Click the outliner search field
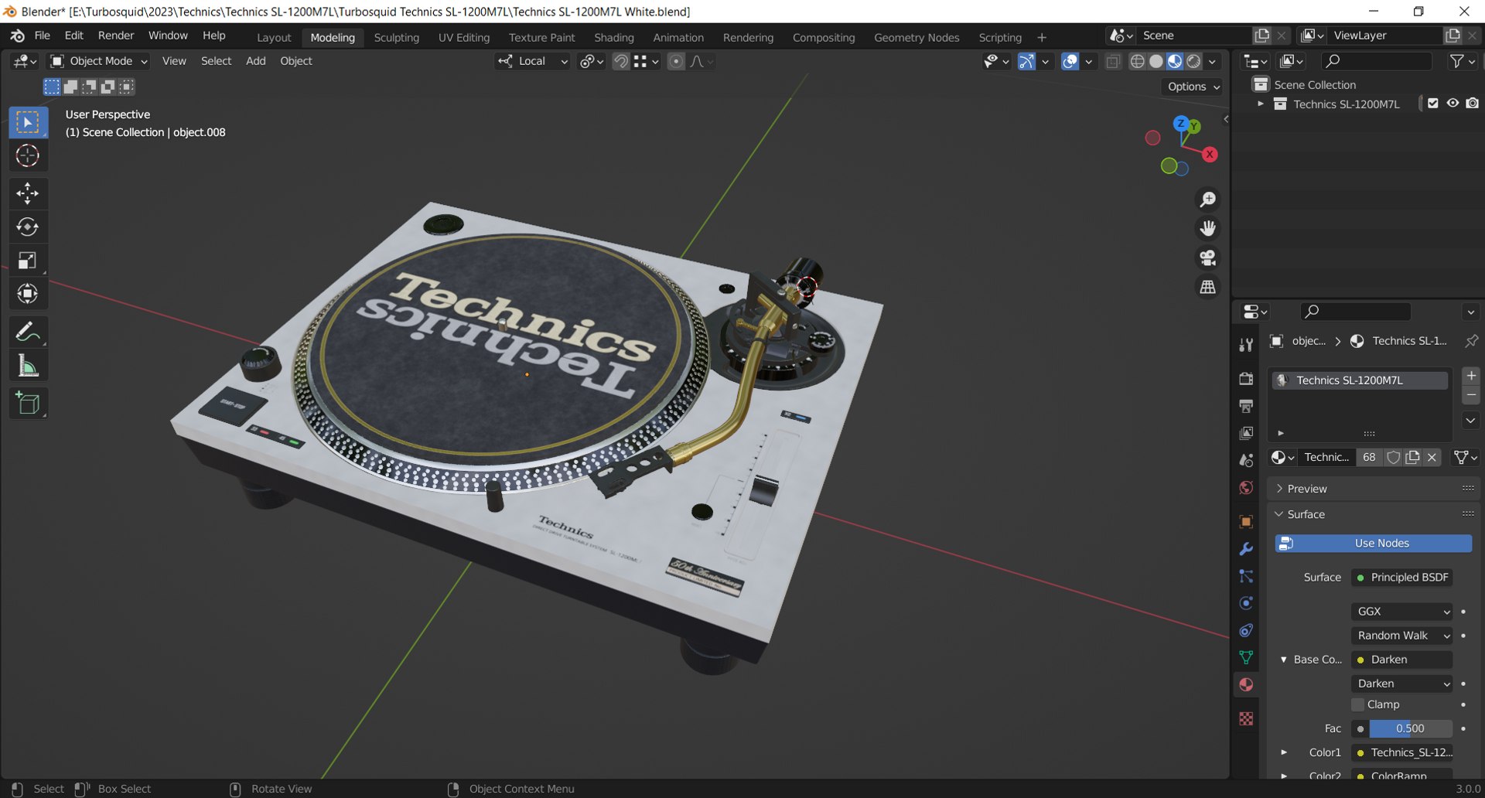The height and width of the screenshot is (798, 1485). 1376,61
